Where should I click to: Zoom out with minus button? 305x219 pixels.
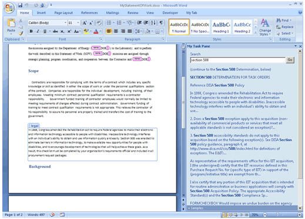point(265,215)
